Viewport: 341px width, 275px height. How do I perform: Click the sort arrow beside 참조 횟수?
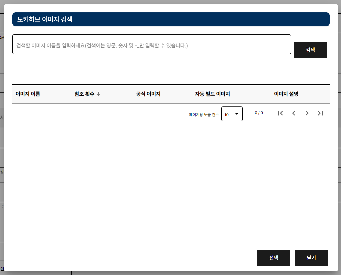tap(98, 94)
